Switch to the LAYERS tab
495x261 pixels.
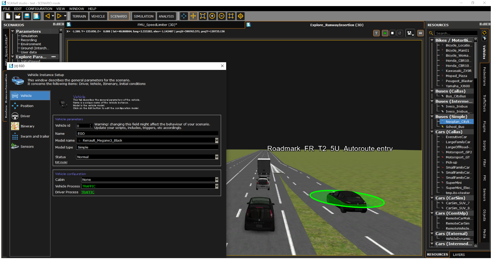coord(459,255)
